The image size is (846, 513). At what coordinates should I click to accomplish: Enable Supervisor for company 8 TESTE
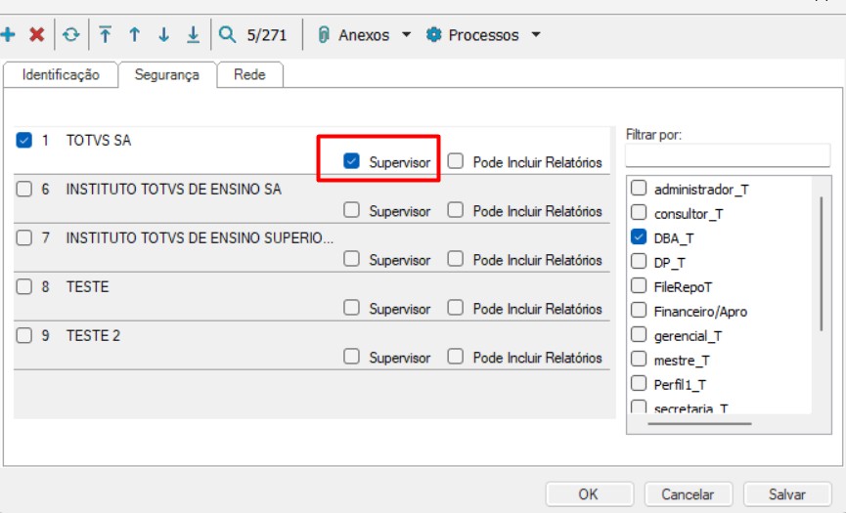coord(351,307)
